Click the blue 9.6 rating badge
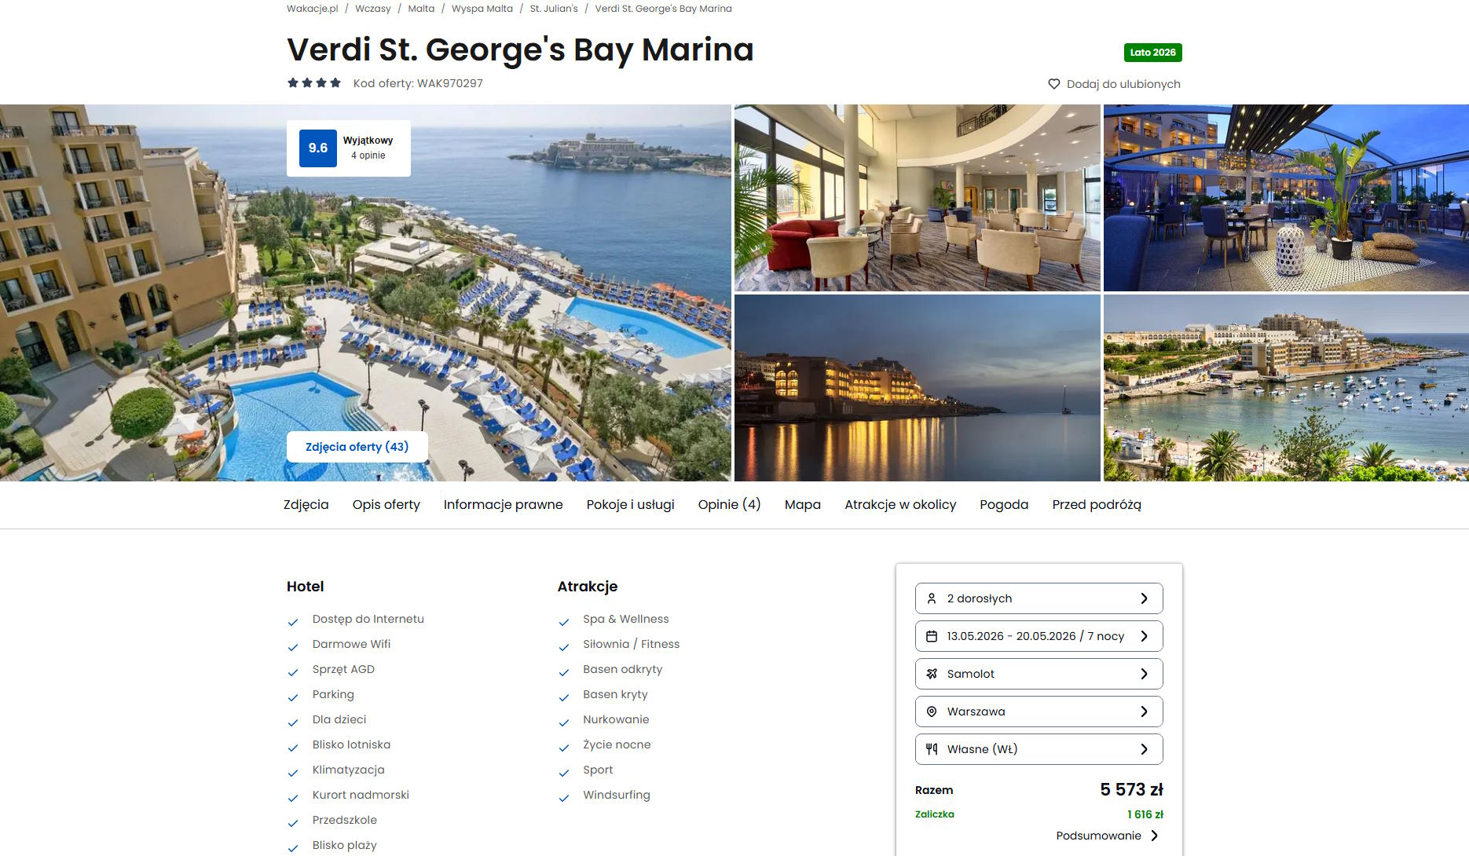1469x856 pixels. 318,148
